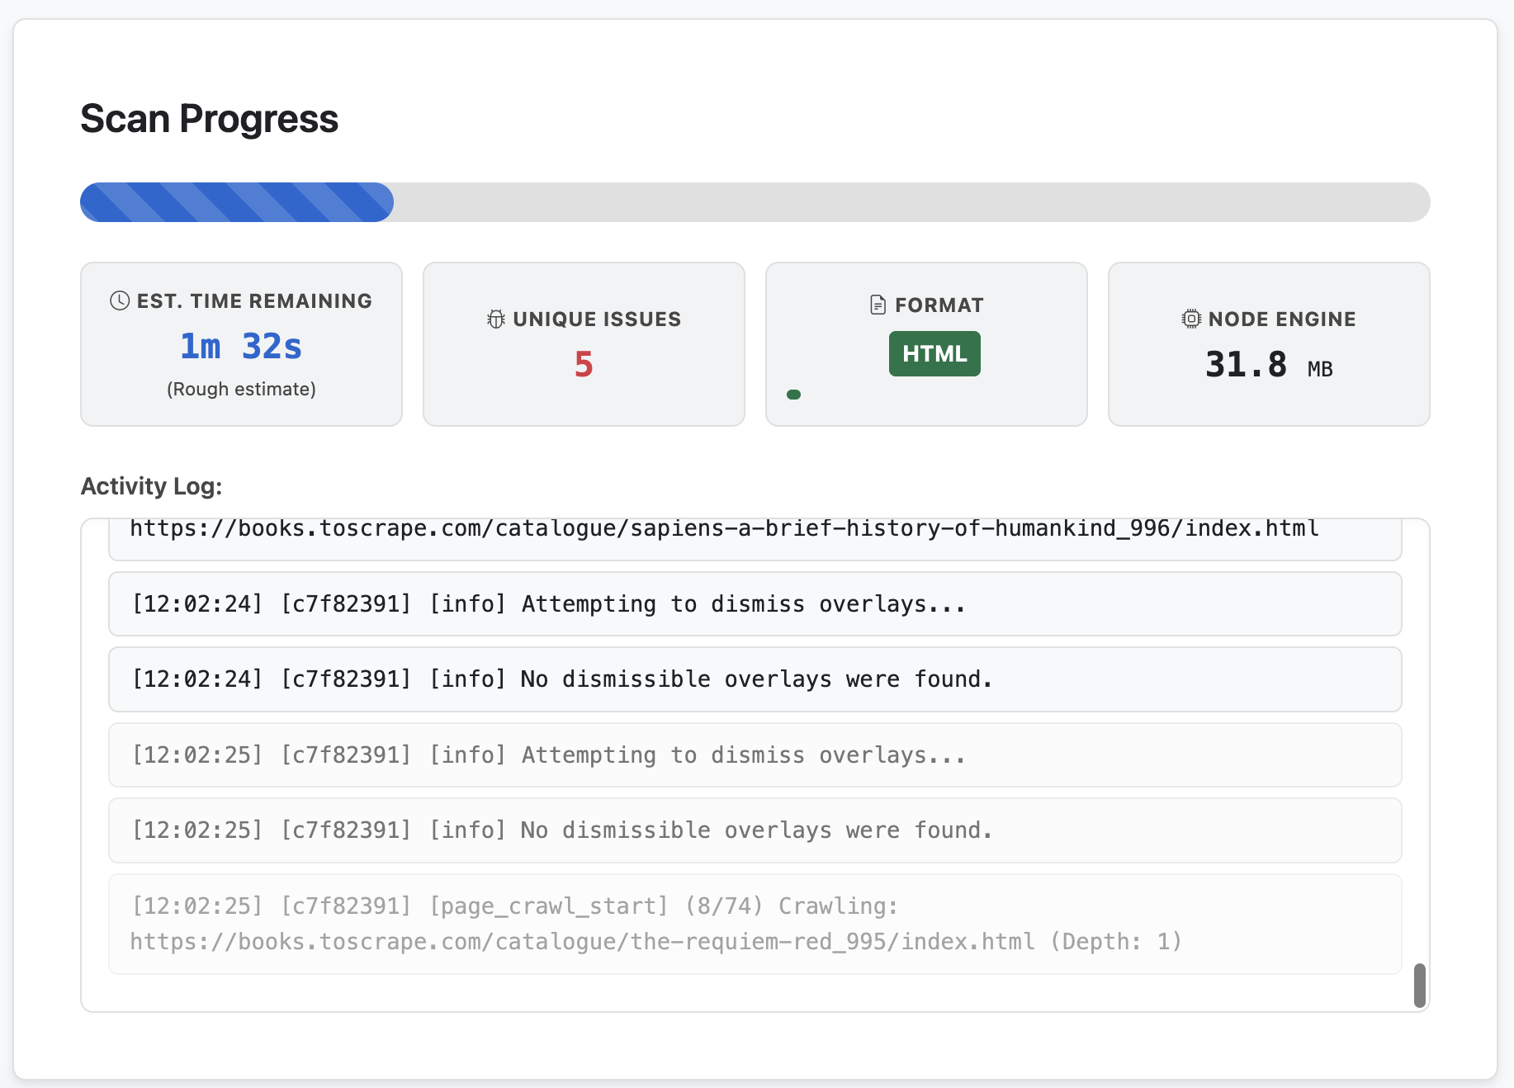Screen dimensions: 1514x1088
Task: Click the 1m 32s time remaining value
Action: pyautogui.click(x=241, y=346)
